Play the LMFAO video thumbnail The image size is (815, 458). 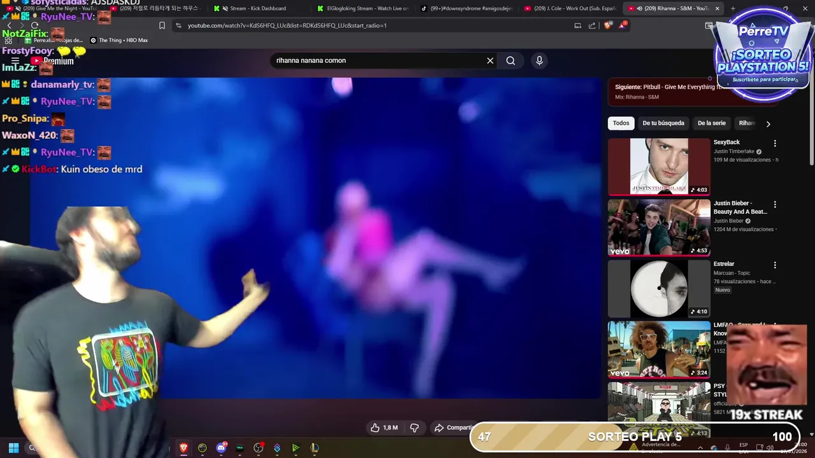click(659, 349)
